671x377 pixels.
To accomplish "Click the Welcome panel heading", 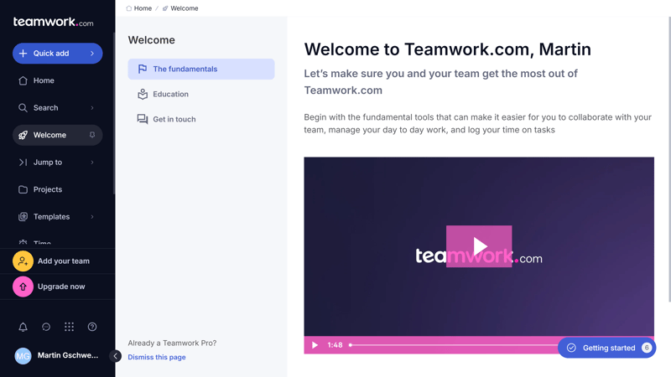I will (x=152, y=40).
